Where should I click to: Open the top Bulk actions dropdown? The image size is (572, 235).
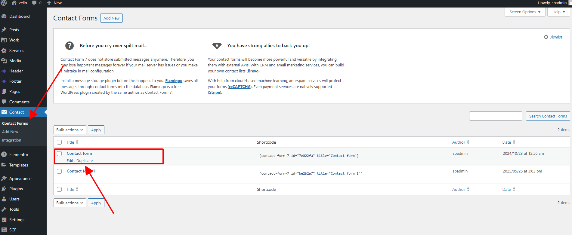coord(70,130)
